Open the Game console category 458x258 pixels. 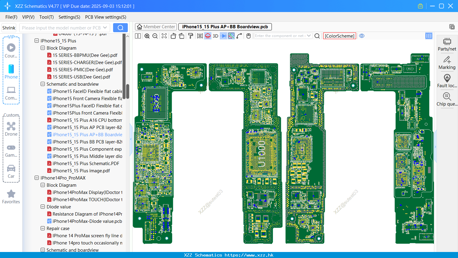(11, 151)
